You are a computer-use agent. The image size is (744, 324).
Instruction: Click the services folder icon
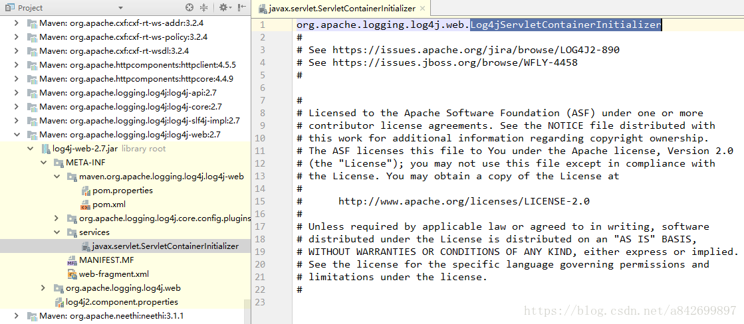pyautogui.click(x=72, y=232)
